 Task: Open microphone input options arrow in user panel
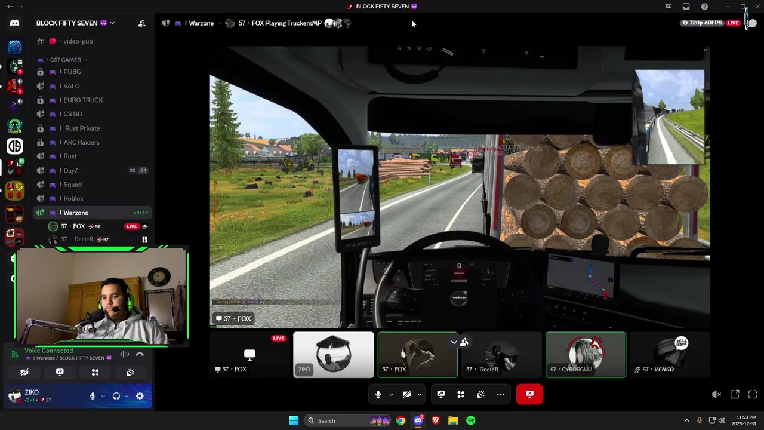point(103,396)
